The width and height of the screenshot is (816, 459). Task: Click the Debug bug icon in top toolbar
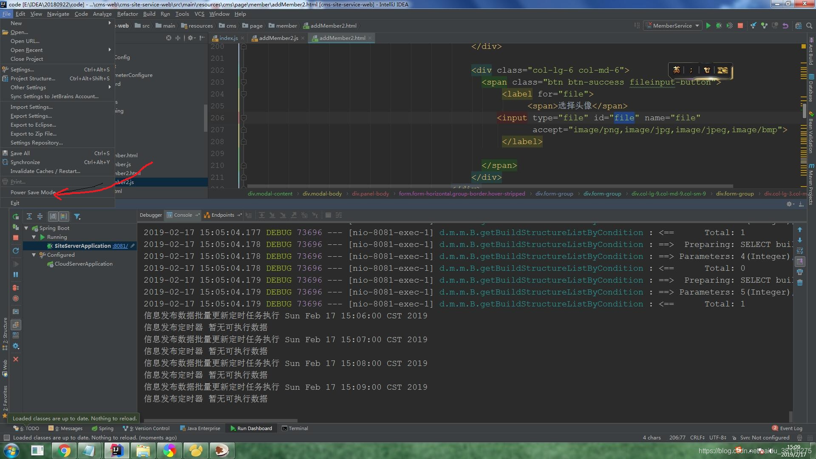coord(719,25)
